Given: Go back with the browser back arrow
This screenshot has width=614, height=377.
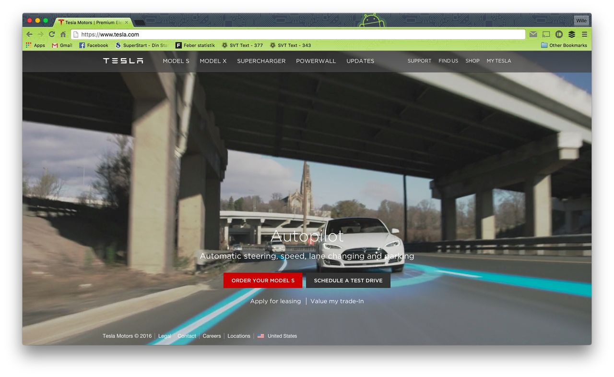Looking at the screenshot, I should pos(29,35).
